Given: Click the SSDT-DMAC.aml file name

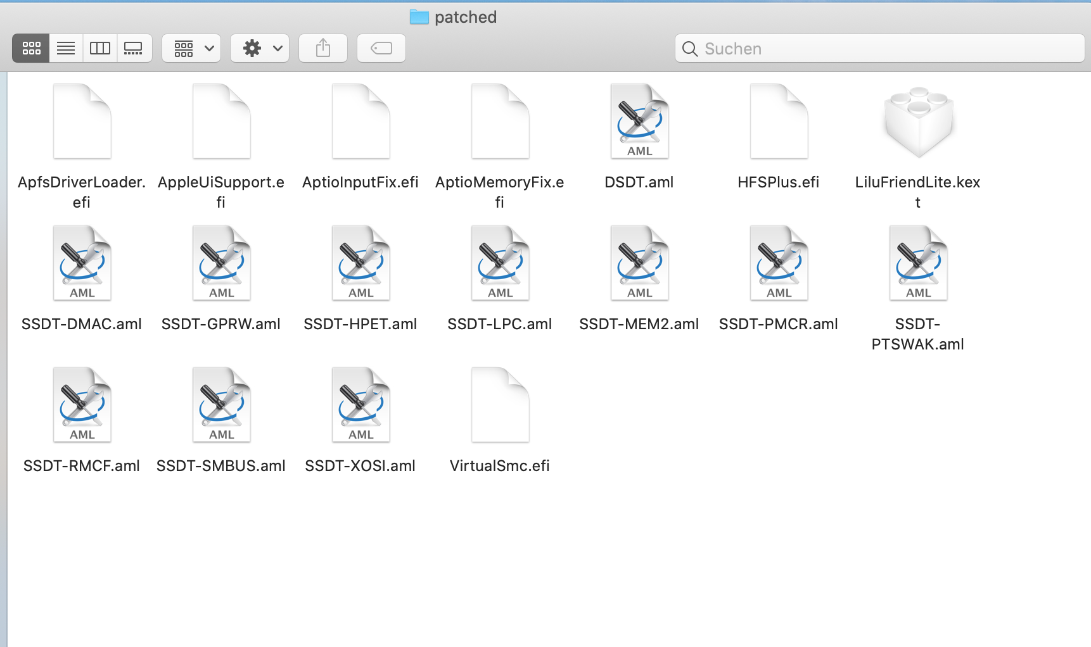Looking at the screenshot, I should tap(82, 324).
